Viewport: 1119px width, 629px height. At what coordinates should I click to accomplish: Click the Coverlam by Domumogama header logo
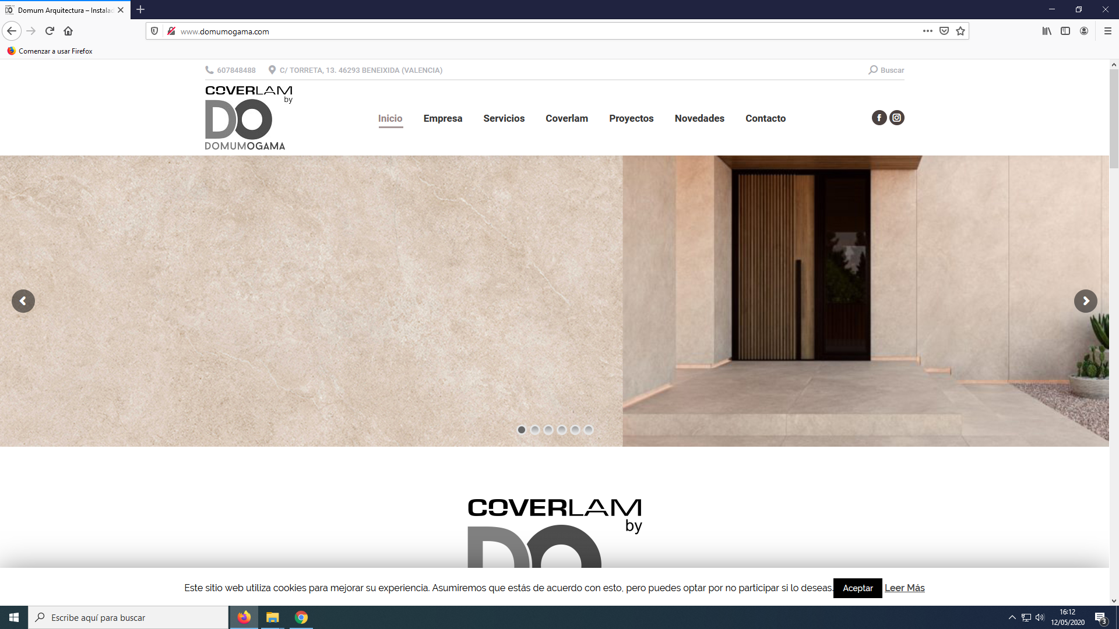[x=249, y=118]
